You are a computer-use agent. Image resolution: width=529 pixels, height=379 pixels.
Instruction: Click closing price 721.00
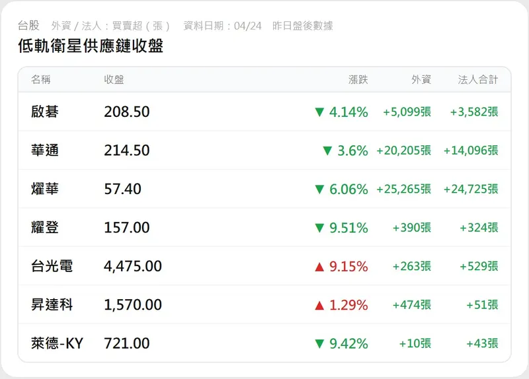point(127,343)
